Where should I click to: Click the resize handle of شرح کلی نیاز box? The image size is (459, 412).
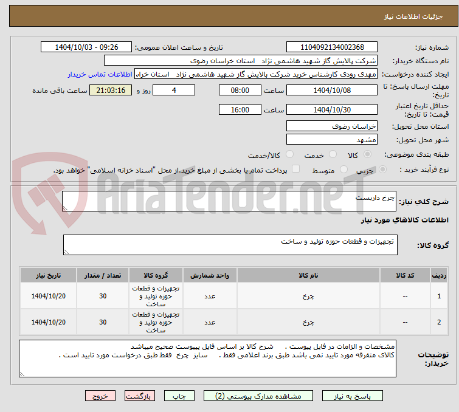coord(65,208)
